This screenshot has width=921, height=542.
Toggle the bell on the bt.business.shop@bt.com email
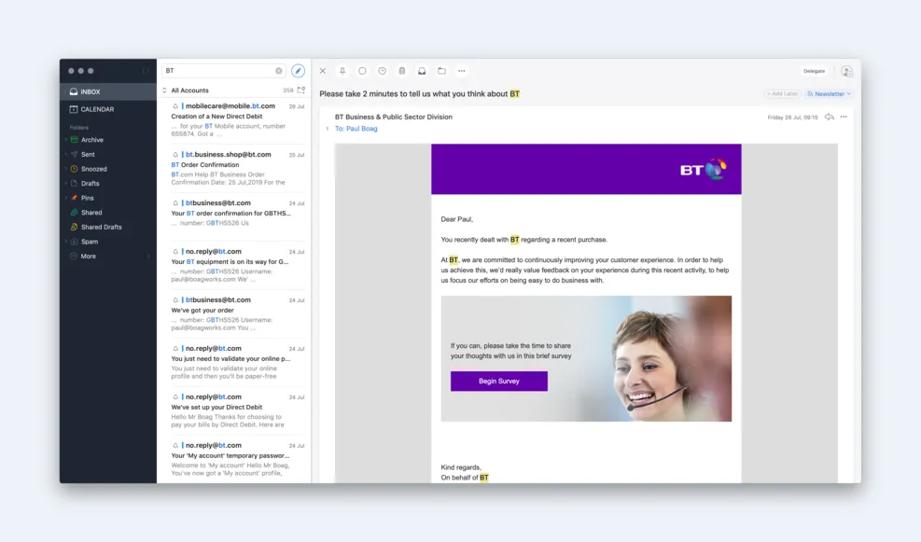[175, 155]
